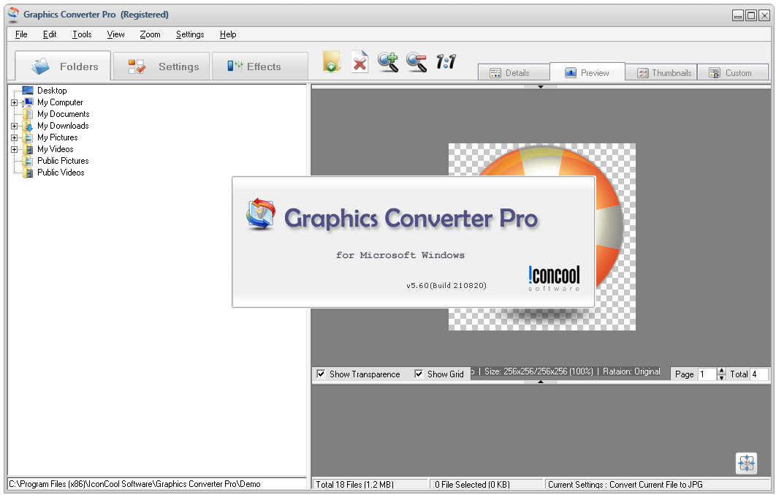The width and height of the screenshot is (776, 495).
Task: Click the Total pages field
Action: [758, 374]
